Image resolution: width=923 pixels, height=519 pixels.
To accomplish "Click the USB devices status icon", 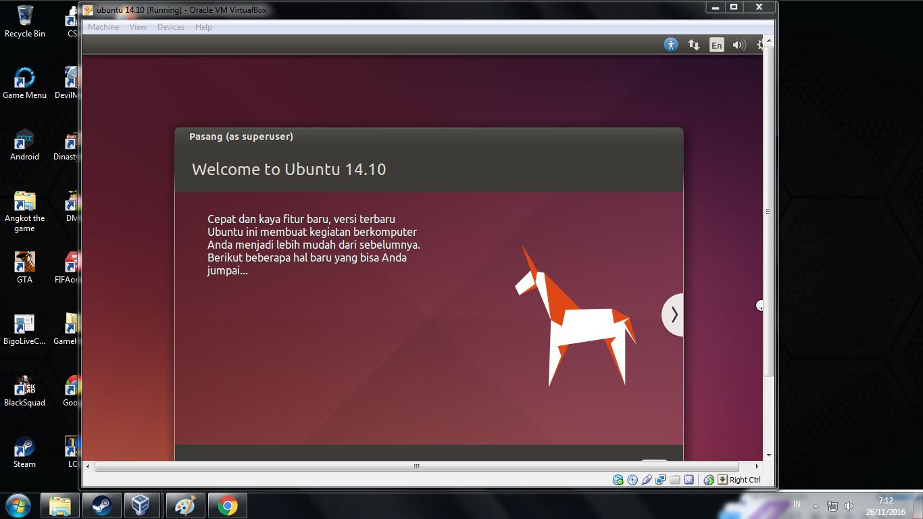I will 647,480.
